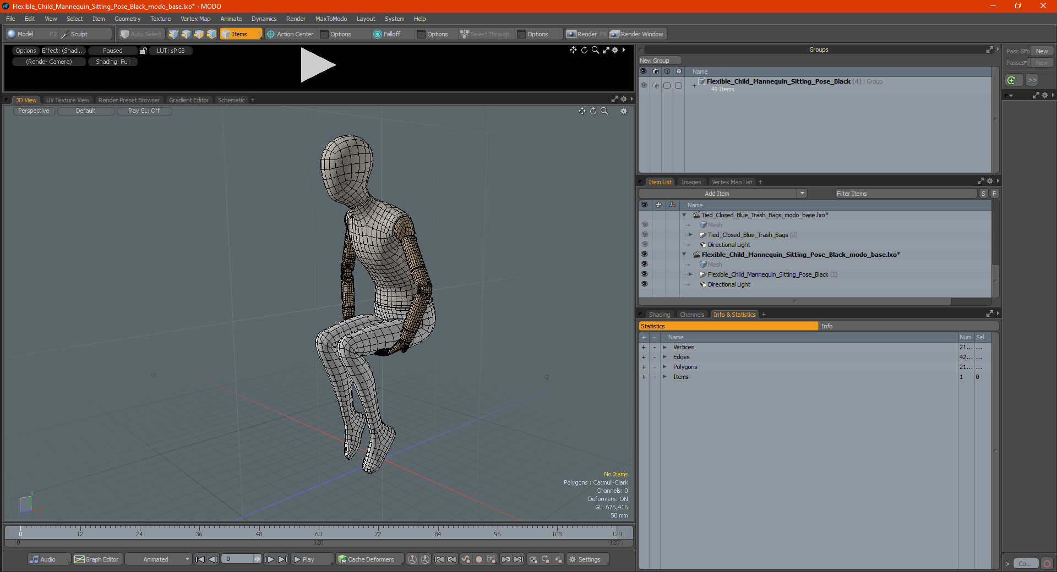
Task: Click the New Group button
Action: [660, 61]
